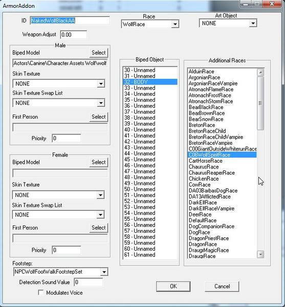Select DA13AfflictedRace in the list
The height and width of the screenshot is (307, 285).
222,196
